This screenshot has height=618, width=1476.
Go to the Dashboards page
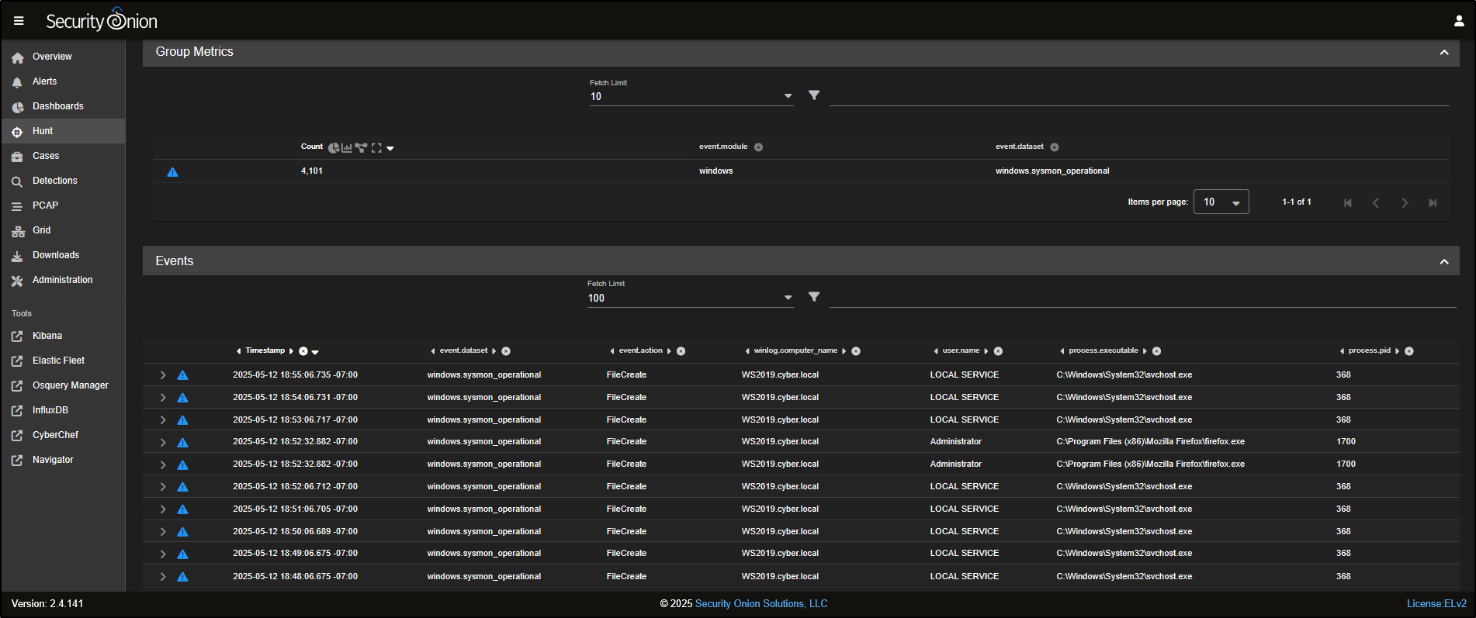point(57,106)
